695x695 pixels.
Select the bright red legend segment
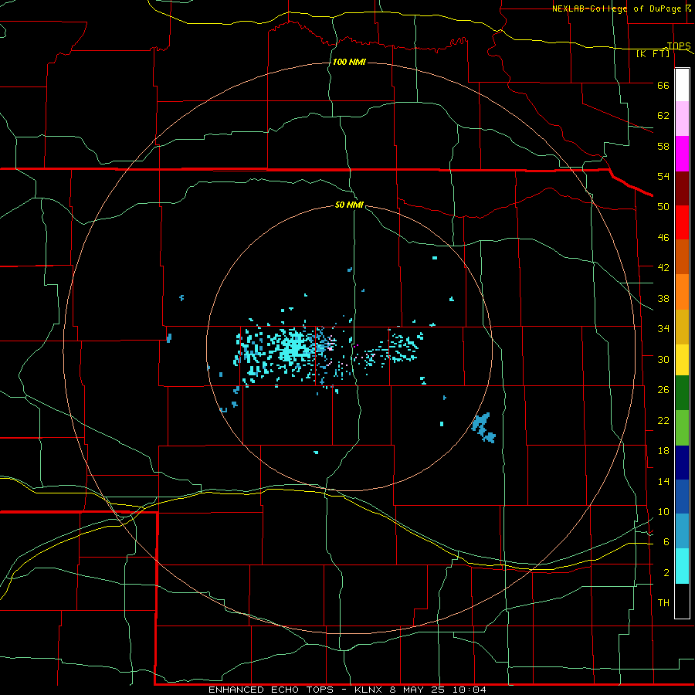point(682,222)
